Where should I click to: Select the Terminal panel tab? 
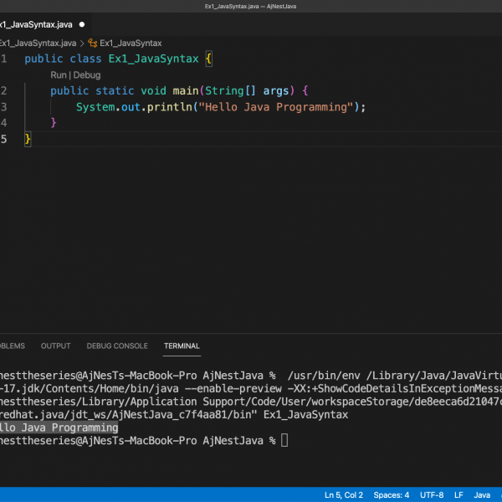coord(182,346)
